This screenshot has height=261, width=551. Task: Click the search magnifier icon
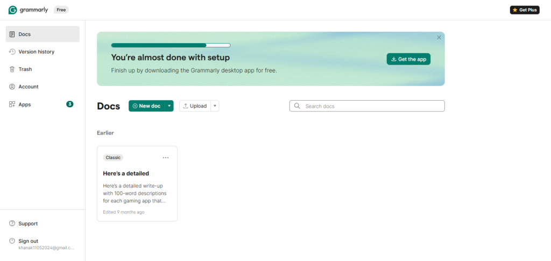tap(297, 105)
